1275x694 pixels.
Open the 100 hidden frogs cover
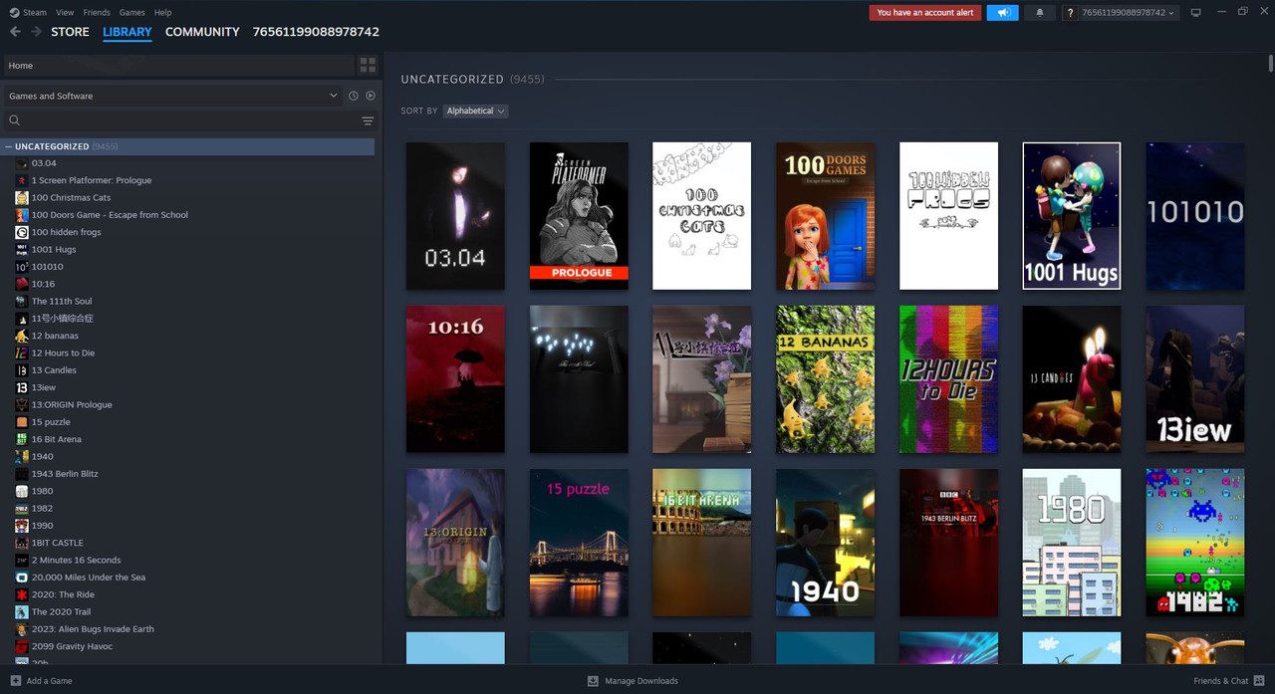coord(948,216)
